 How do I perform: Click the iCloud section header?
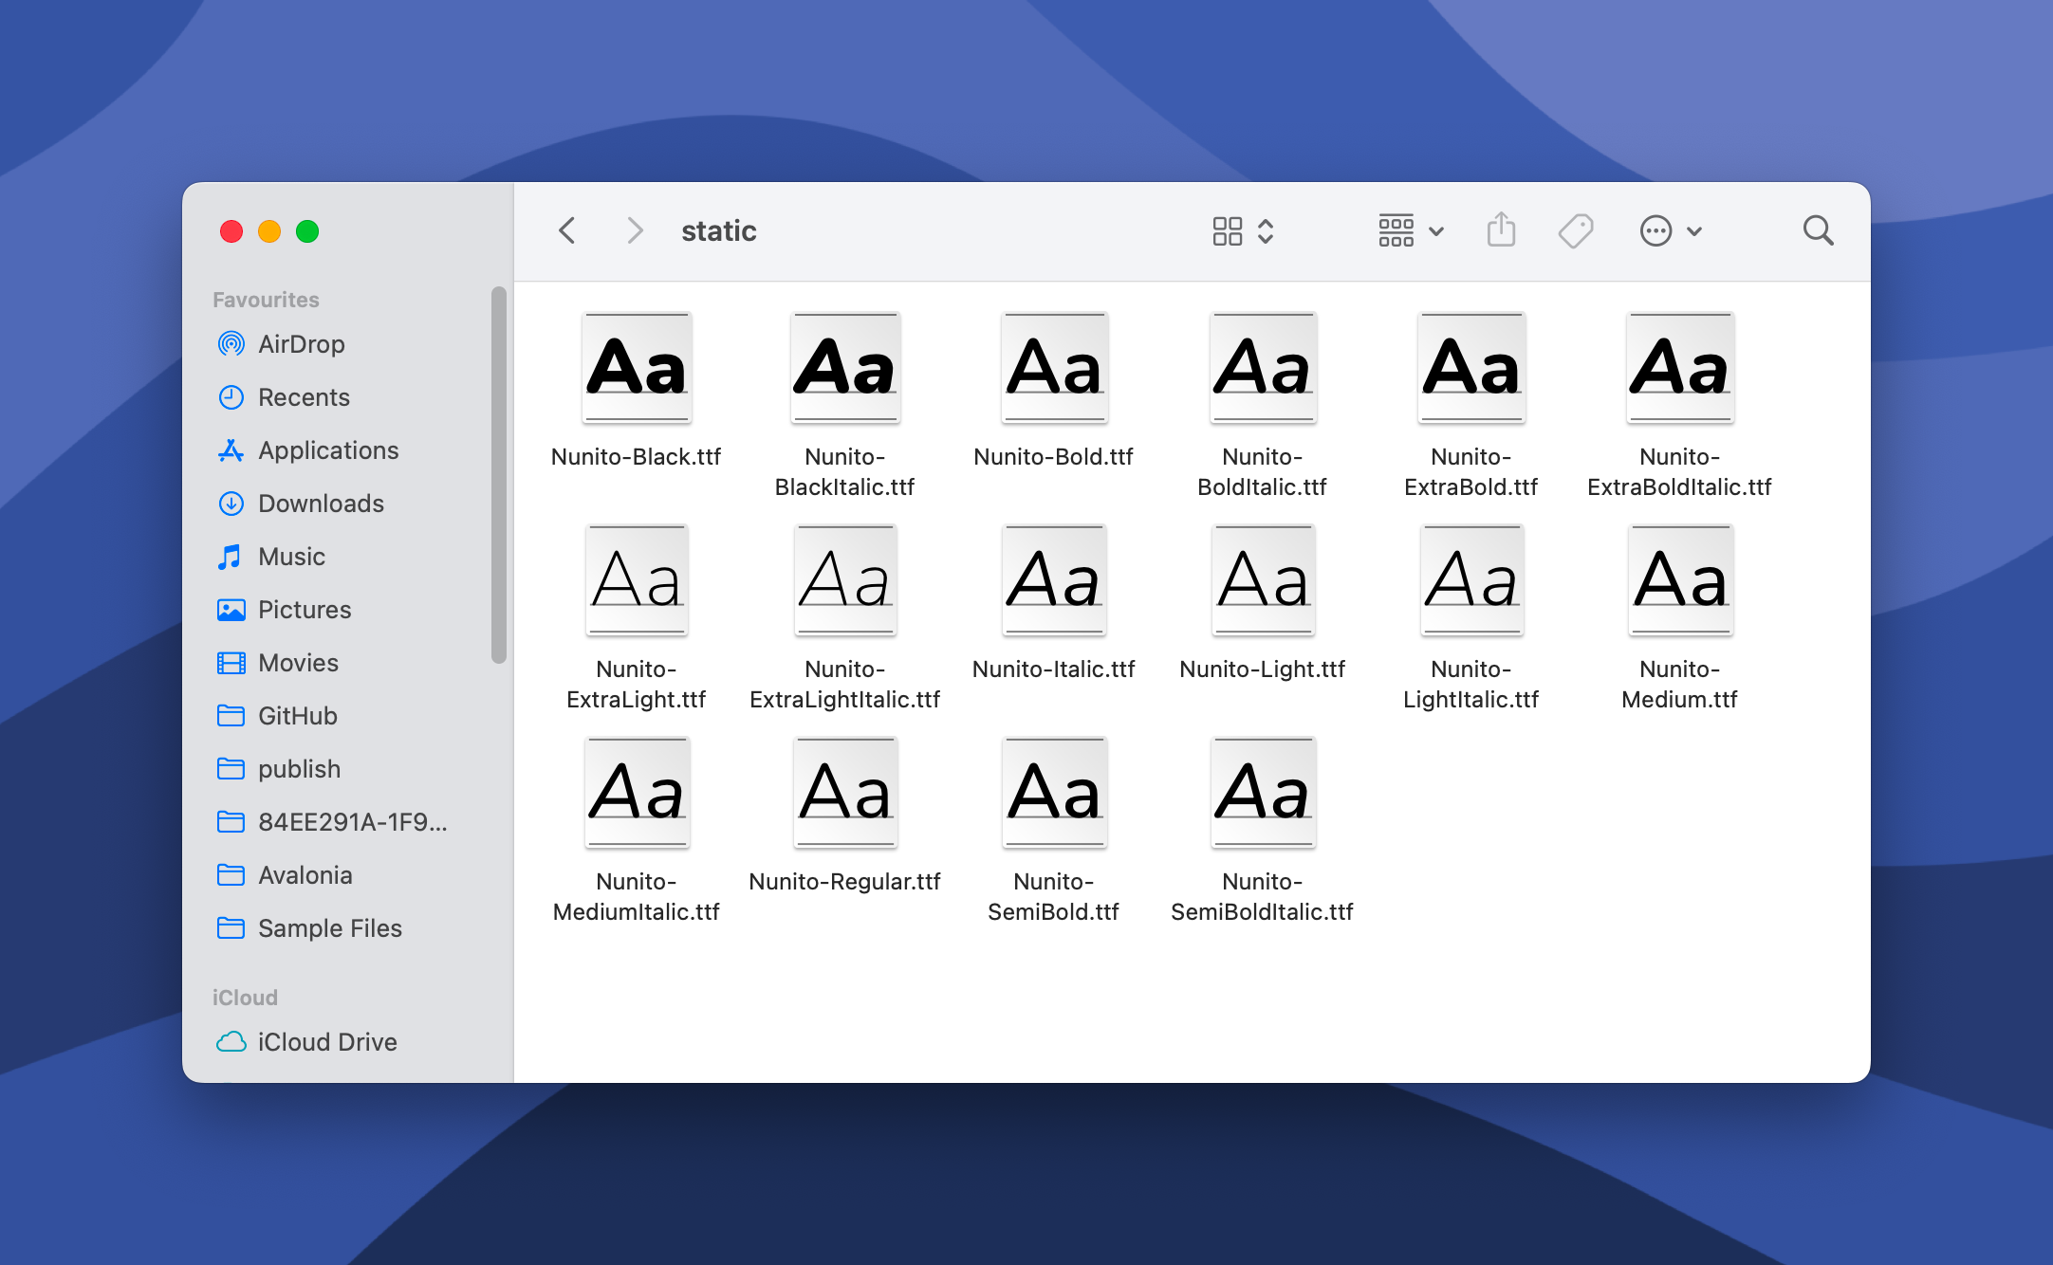point(245,998)
